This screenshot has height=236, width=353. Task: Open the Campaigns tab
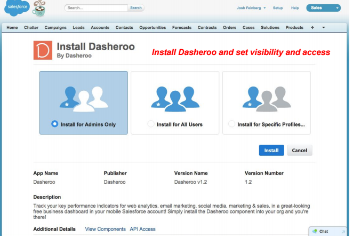(x=55, y=28)
